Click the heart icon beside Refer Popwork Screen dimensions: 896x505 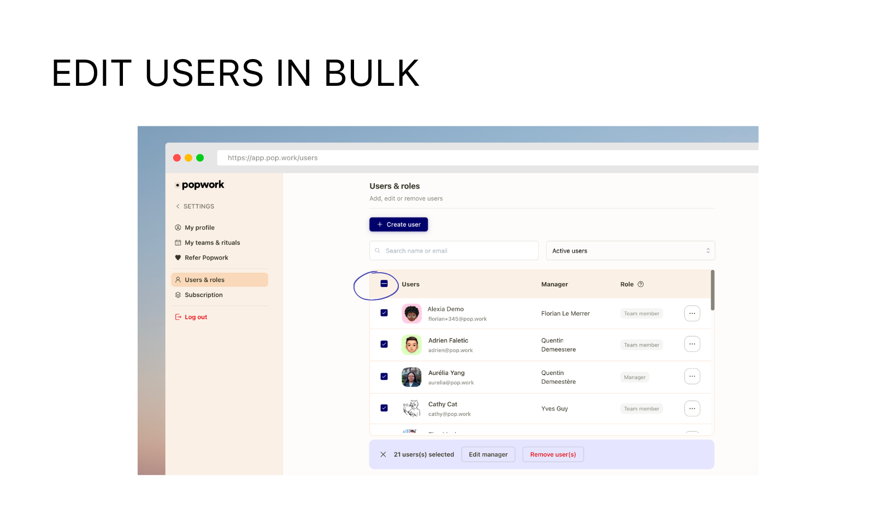coord(178,257)
